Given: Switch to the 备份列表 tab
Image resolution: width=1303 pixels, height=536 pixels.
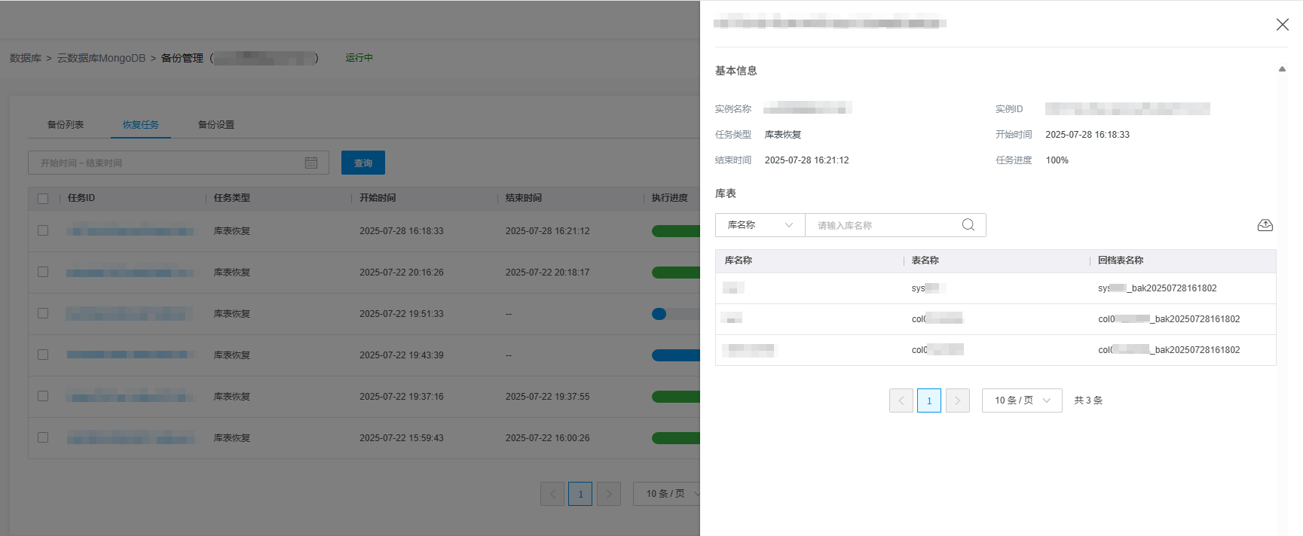Looking at the screenshot, I should (66, 125).
